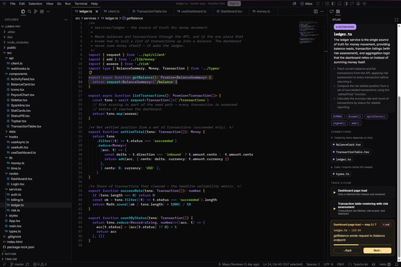Open the Search view magnifier icon
Screen dimensions: 401x267
(29, 11)
